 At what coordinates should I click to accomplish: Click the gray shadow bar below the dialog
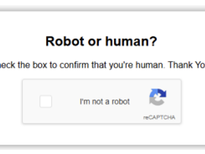(102, 147)
